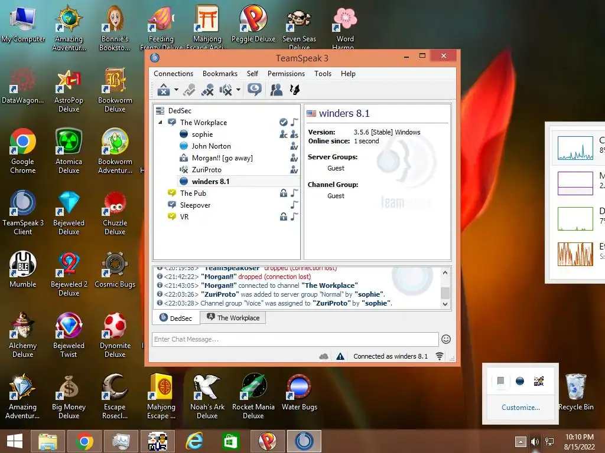Click the chat log scroll up arrow
605x453 pixels.
click(445, 273)
